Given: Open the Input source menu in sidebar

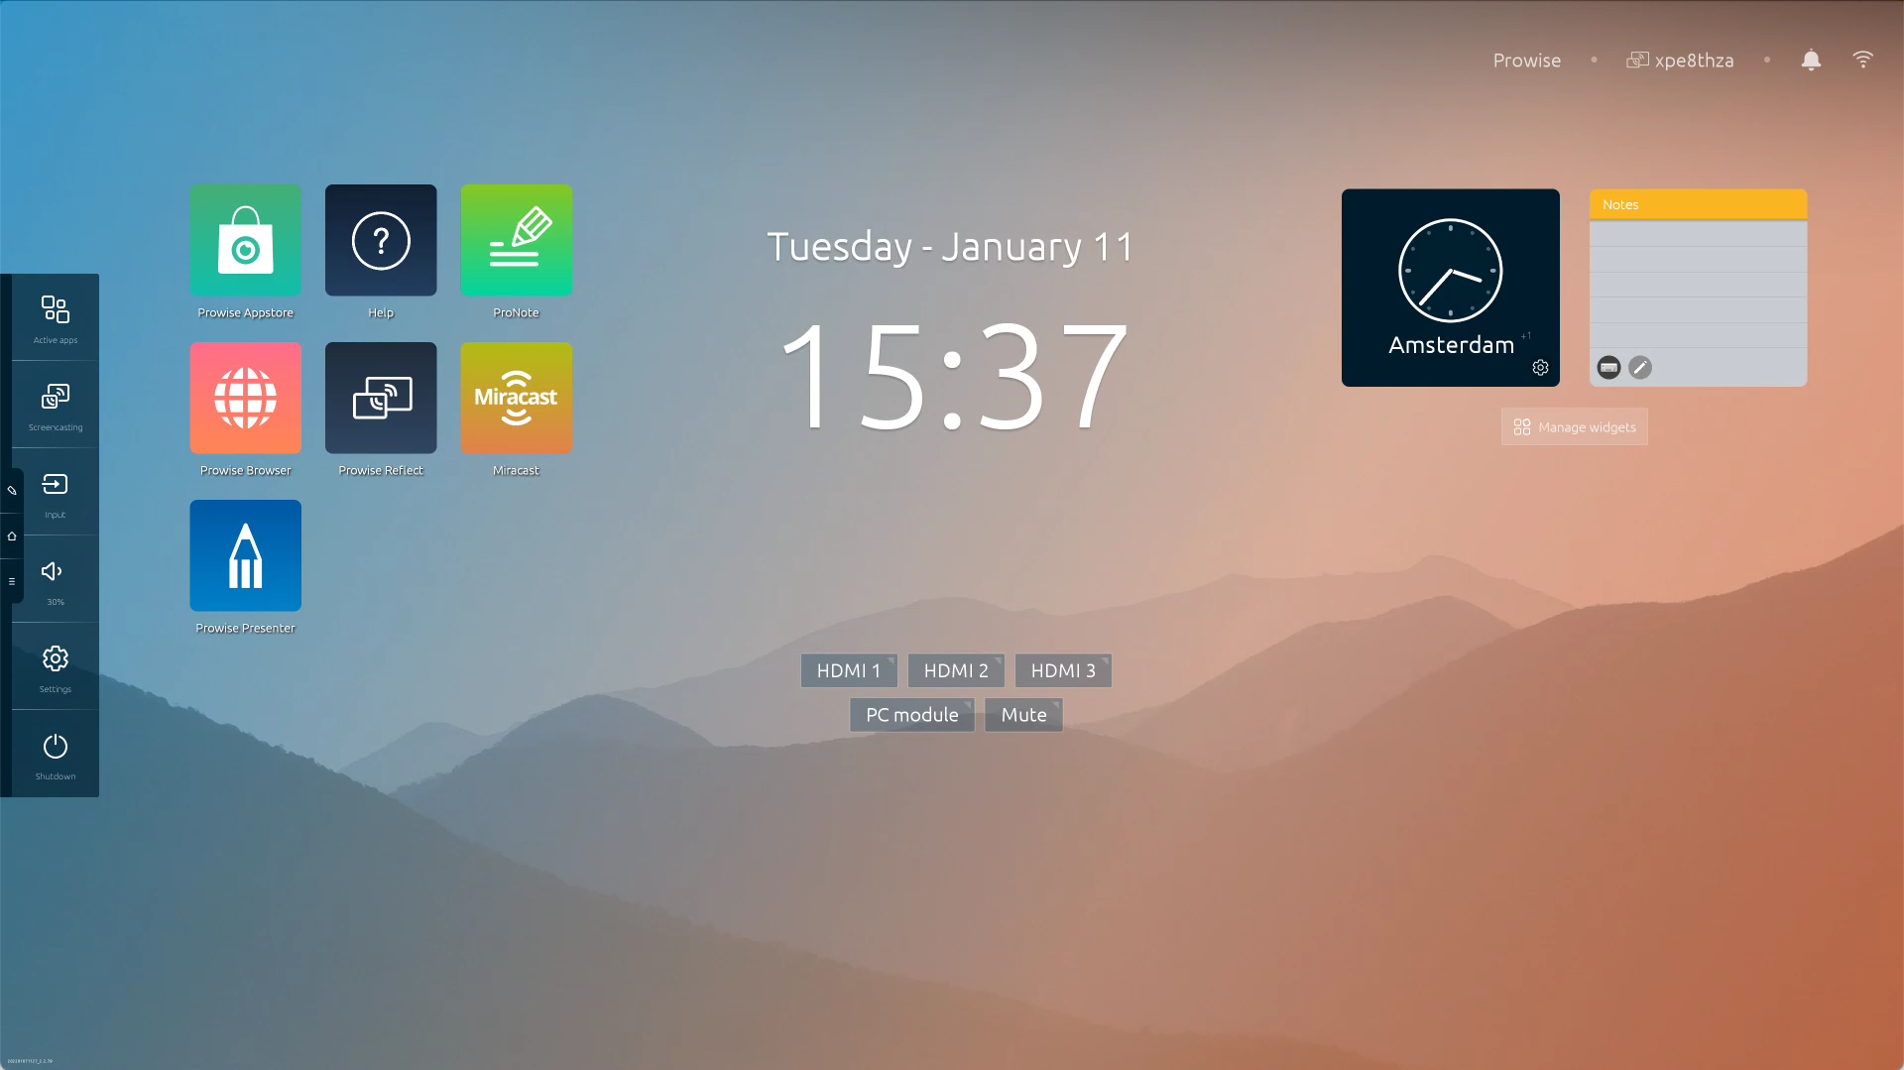Looking at the screenshot, I should point(56,493).
